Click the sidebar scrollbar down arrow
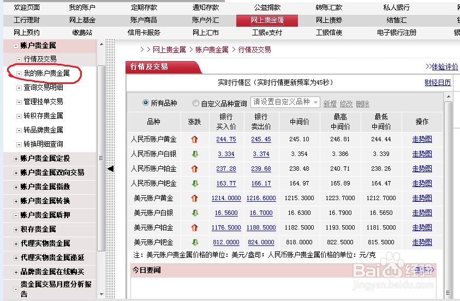This screenshot has width=460, height=301. coord(101,294)
